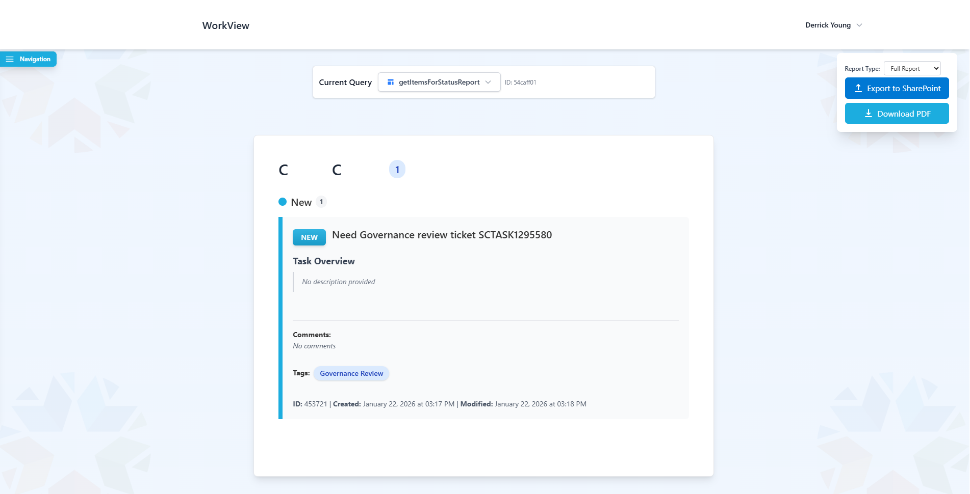The height and width of the screenshot is (494, 970).
Task: Click the table icon in the query selector
Action: click(x=391, y=82)
